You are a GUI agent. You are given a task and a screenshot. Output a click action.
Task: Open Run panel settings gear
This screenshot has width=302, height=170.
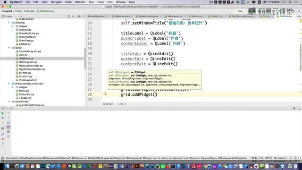pyautogui.click(x=294, y=108)
